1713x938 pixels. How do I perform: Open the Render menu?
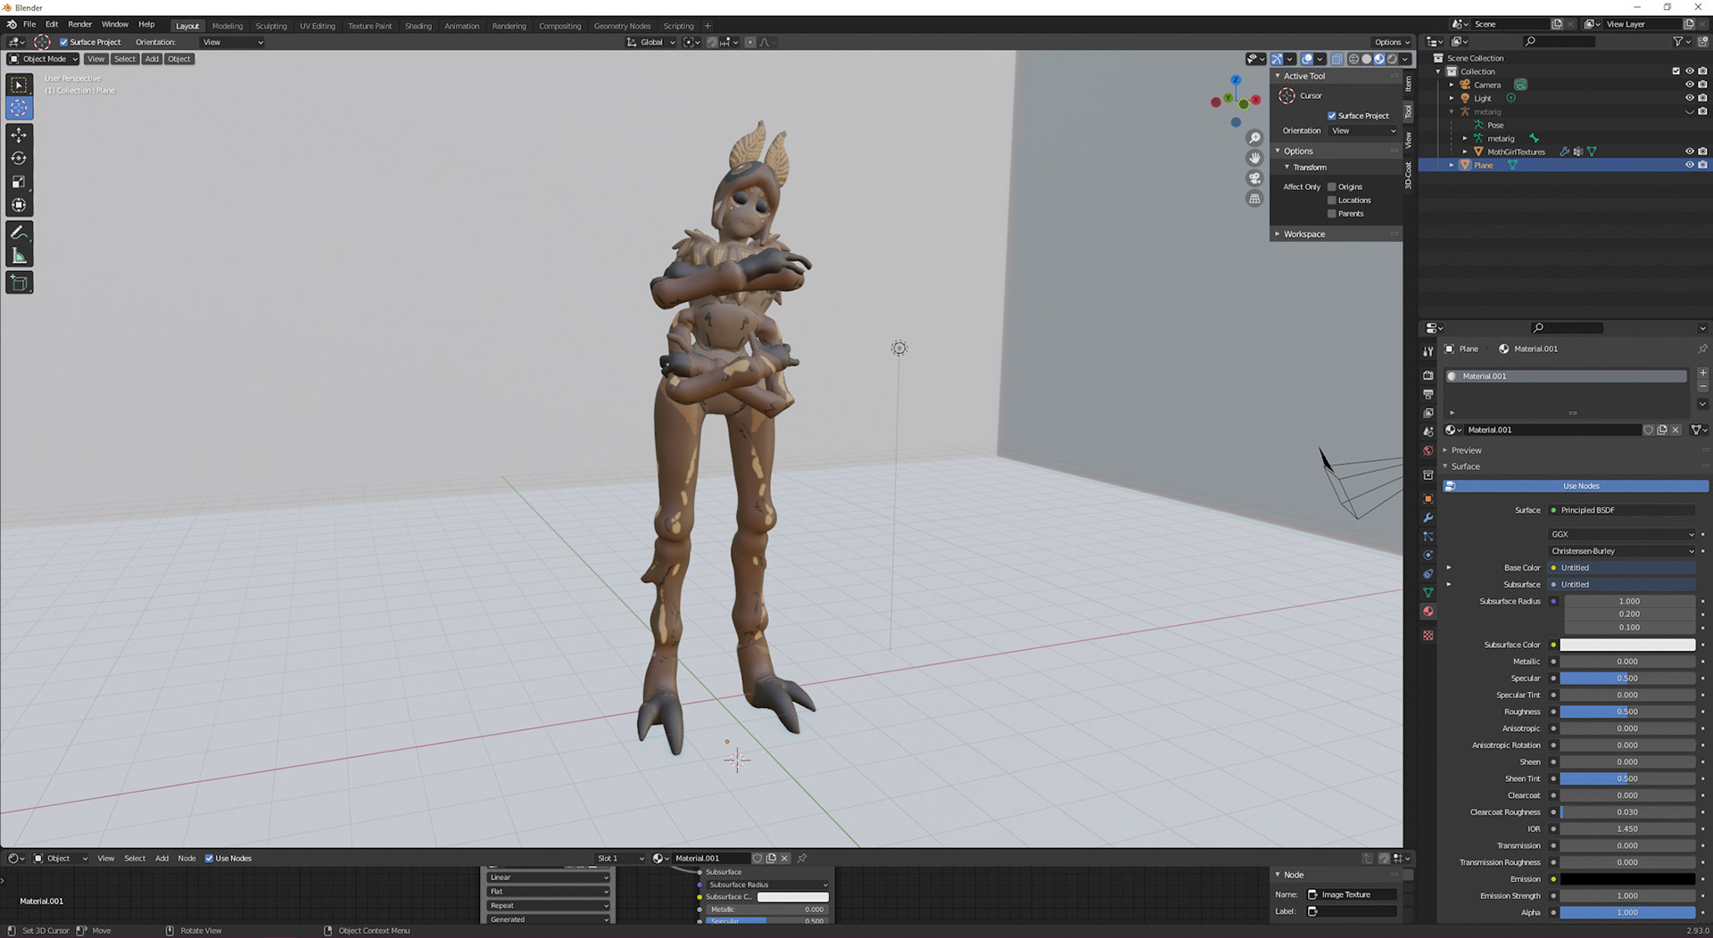79,25
